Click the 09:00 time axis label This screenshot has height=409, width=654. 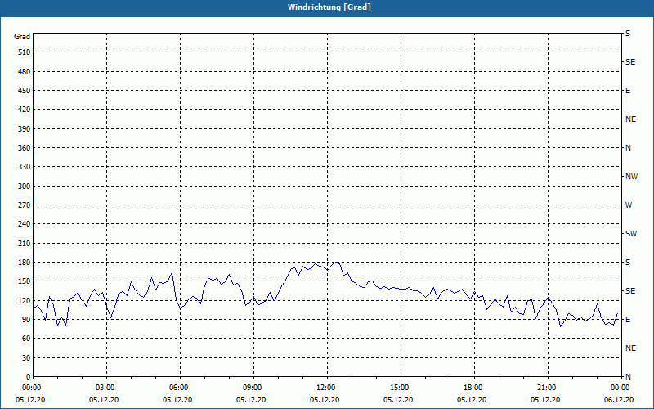coord(253,388)
